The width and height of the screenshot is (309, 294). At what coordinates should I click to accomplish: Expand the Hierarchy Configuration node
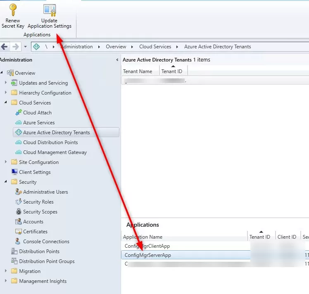point(6,92)
